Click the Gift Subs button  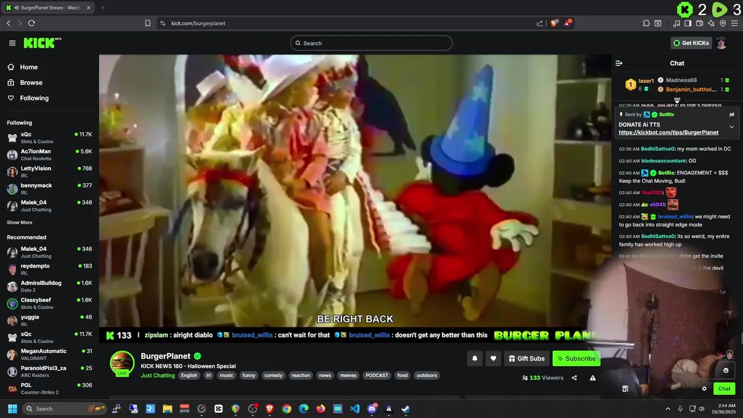(x=526, y=359)
